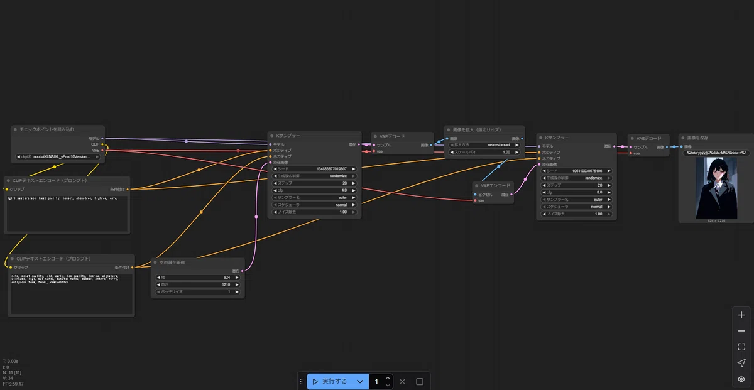This screenshot has height=390, width=754.
Task: Open 生成後の制御 dropdown under seed 105119039575106
Action: (x=576, y=178)
